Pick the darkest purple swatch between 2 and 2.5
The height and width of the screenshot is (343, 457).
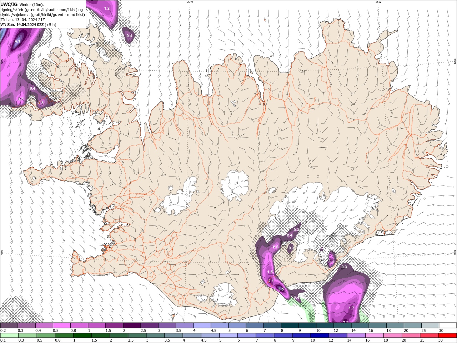pyautogui.click(x=132, y=325)
